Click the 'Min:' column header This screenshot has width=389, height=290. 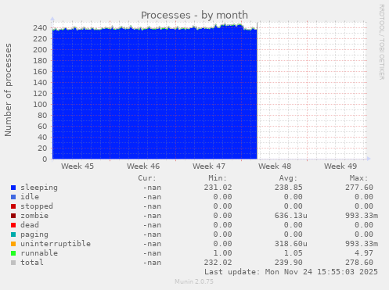[218, 178]
